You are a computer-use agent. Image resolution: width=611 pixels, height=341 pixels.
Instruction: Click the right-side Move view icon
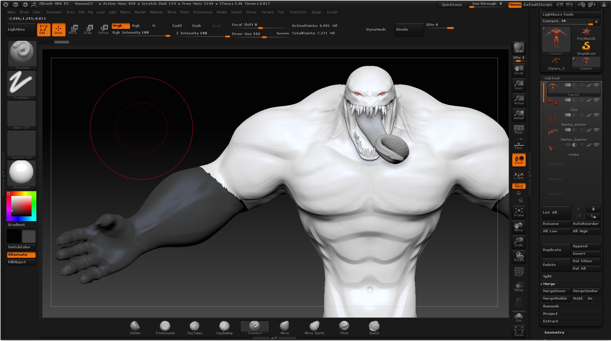click(x=519, y=227)
